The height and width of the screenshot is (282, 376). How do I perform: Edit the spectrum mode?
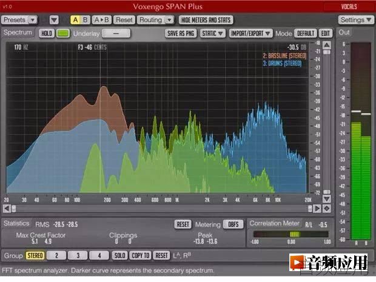pyautogui.click(x=326, y=33)
